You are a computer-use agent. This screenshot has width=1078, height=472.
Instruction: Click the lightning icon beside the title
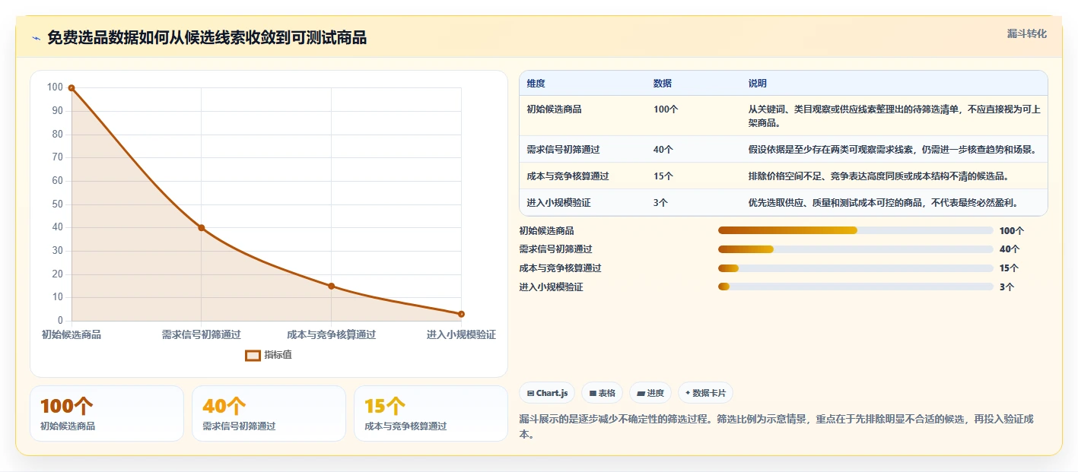(x=36, y=38)
